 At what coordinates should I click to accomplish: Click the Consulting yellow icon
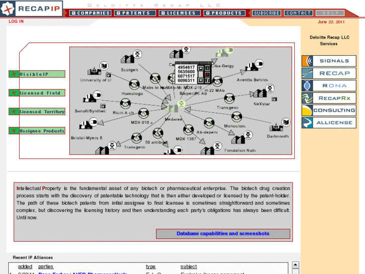[307, 110]
